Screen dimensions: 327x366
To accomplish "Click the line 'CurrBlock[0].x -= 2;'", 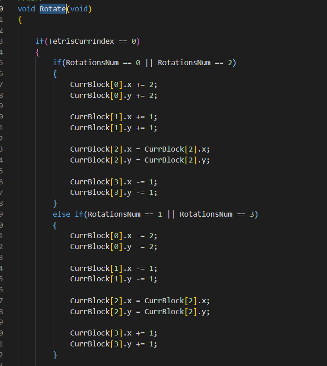I will coord(114,236).
